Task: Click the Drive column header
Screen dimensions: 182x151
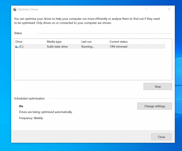Action: [30, 42]
